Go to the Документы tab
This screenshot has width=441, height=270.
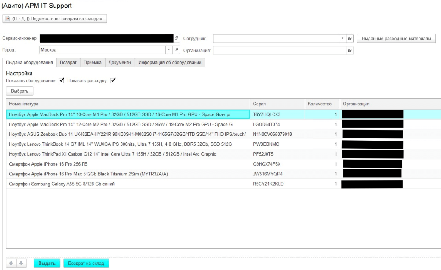click(120, 62)
